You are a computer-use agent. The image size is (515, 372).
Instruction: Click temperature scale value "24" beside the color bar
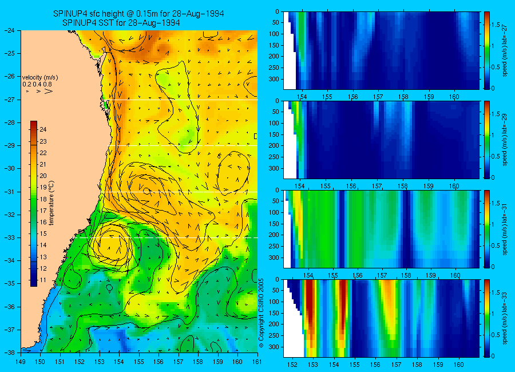[43, 129]
